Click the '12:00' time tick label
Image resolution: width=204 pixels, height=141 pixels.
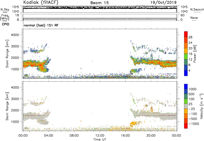point(100,136)
